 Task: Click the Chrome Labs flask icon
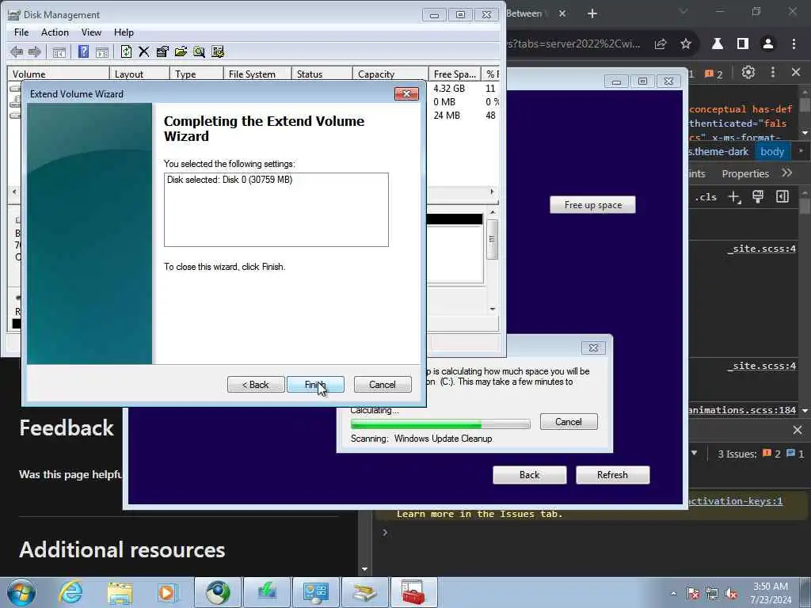(x=718, y=44)
